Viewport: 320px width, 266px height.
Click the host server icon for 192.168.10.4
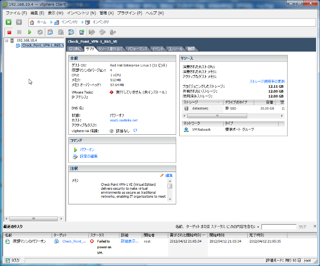(12, 40)
